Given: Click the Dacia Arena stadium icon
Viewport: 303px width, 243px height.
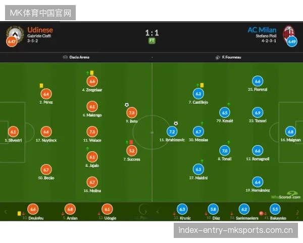Looking at the screenshot, I should pyautogui.click(x=65, y=57).
